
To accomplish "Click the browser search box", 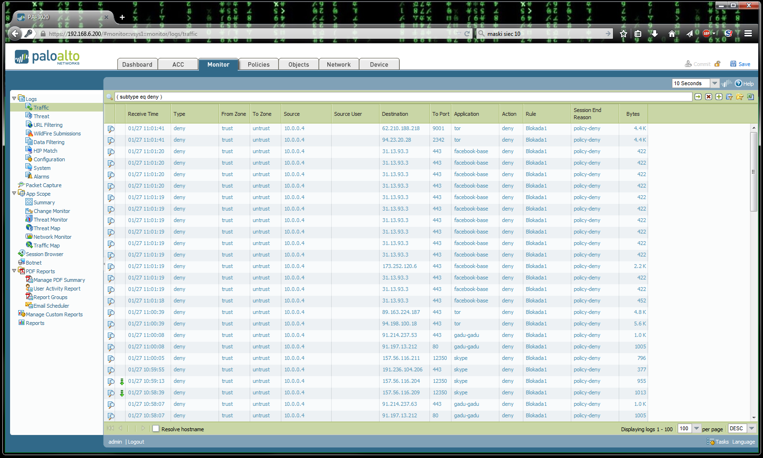I will tap(545, 34).
